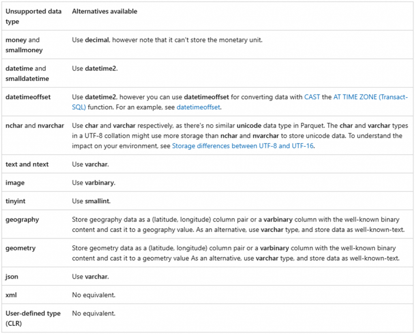Click the "Alternatives available" column header
The height and width of the screenshot is (334, 415).
[x=105, y=12]
